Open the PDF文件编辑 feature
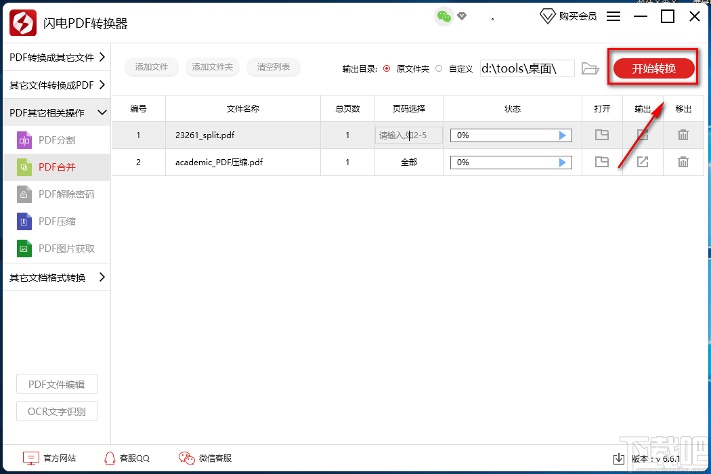Image resolution: width=711 pixels, height=474 pixels. [56, 384]
